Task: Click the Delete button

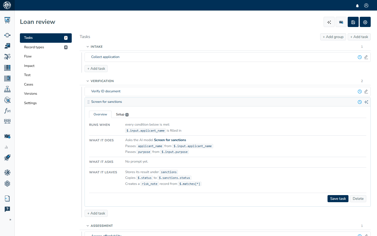Action: [358, 199]
